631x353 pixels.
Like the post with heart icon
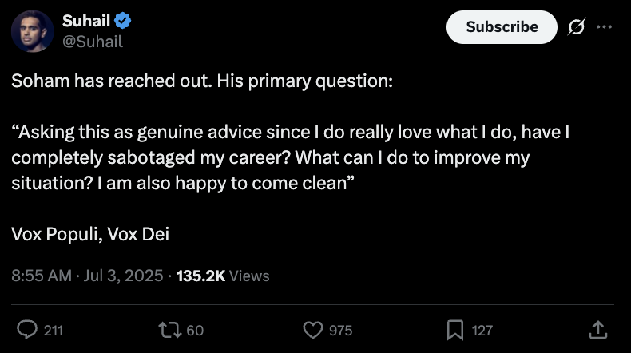pos(312,329)
